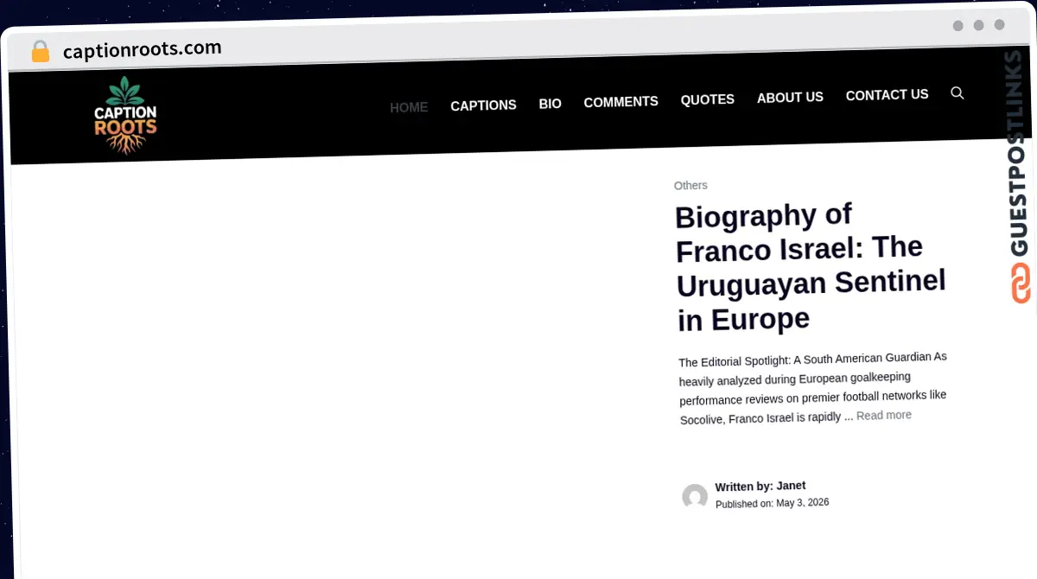1037x579 pixels.
Task: Click the padlock icon in address bar
Action: click(x=41, y=52)
